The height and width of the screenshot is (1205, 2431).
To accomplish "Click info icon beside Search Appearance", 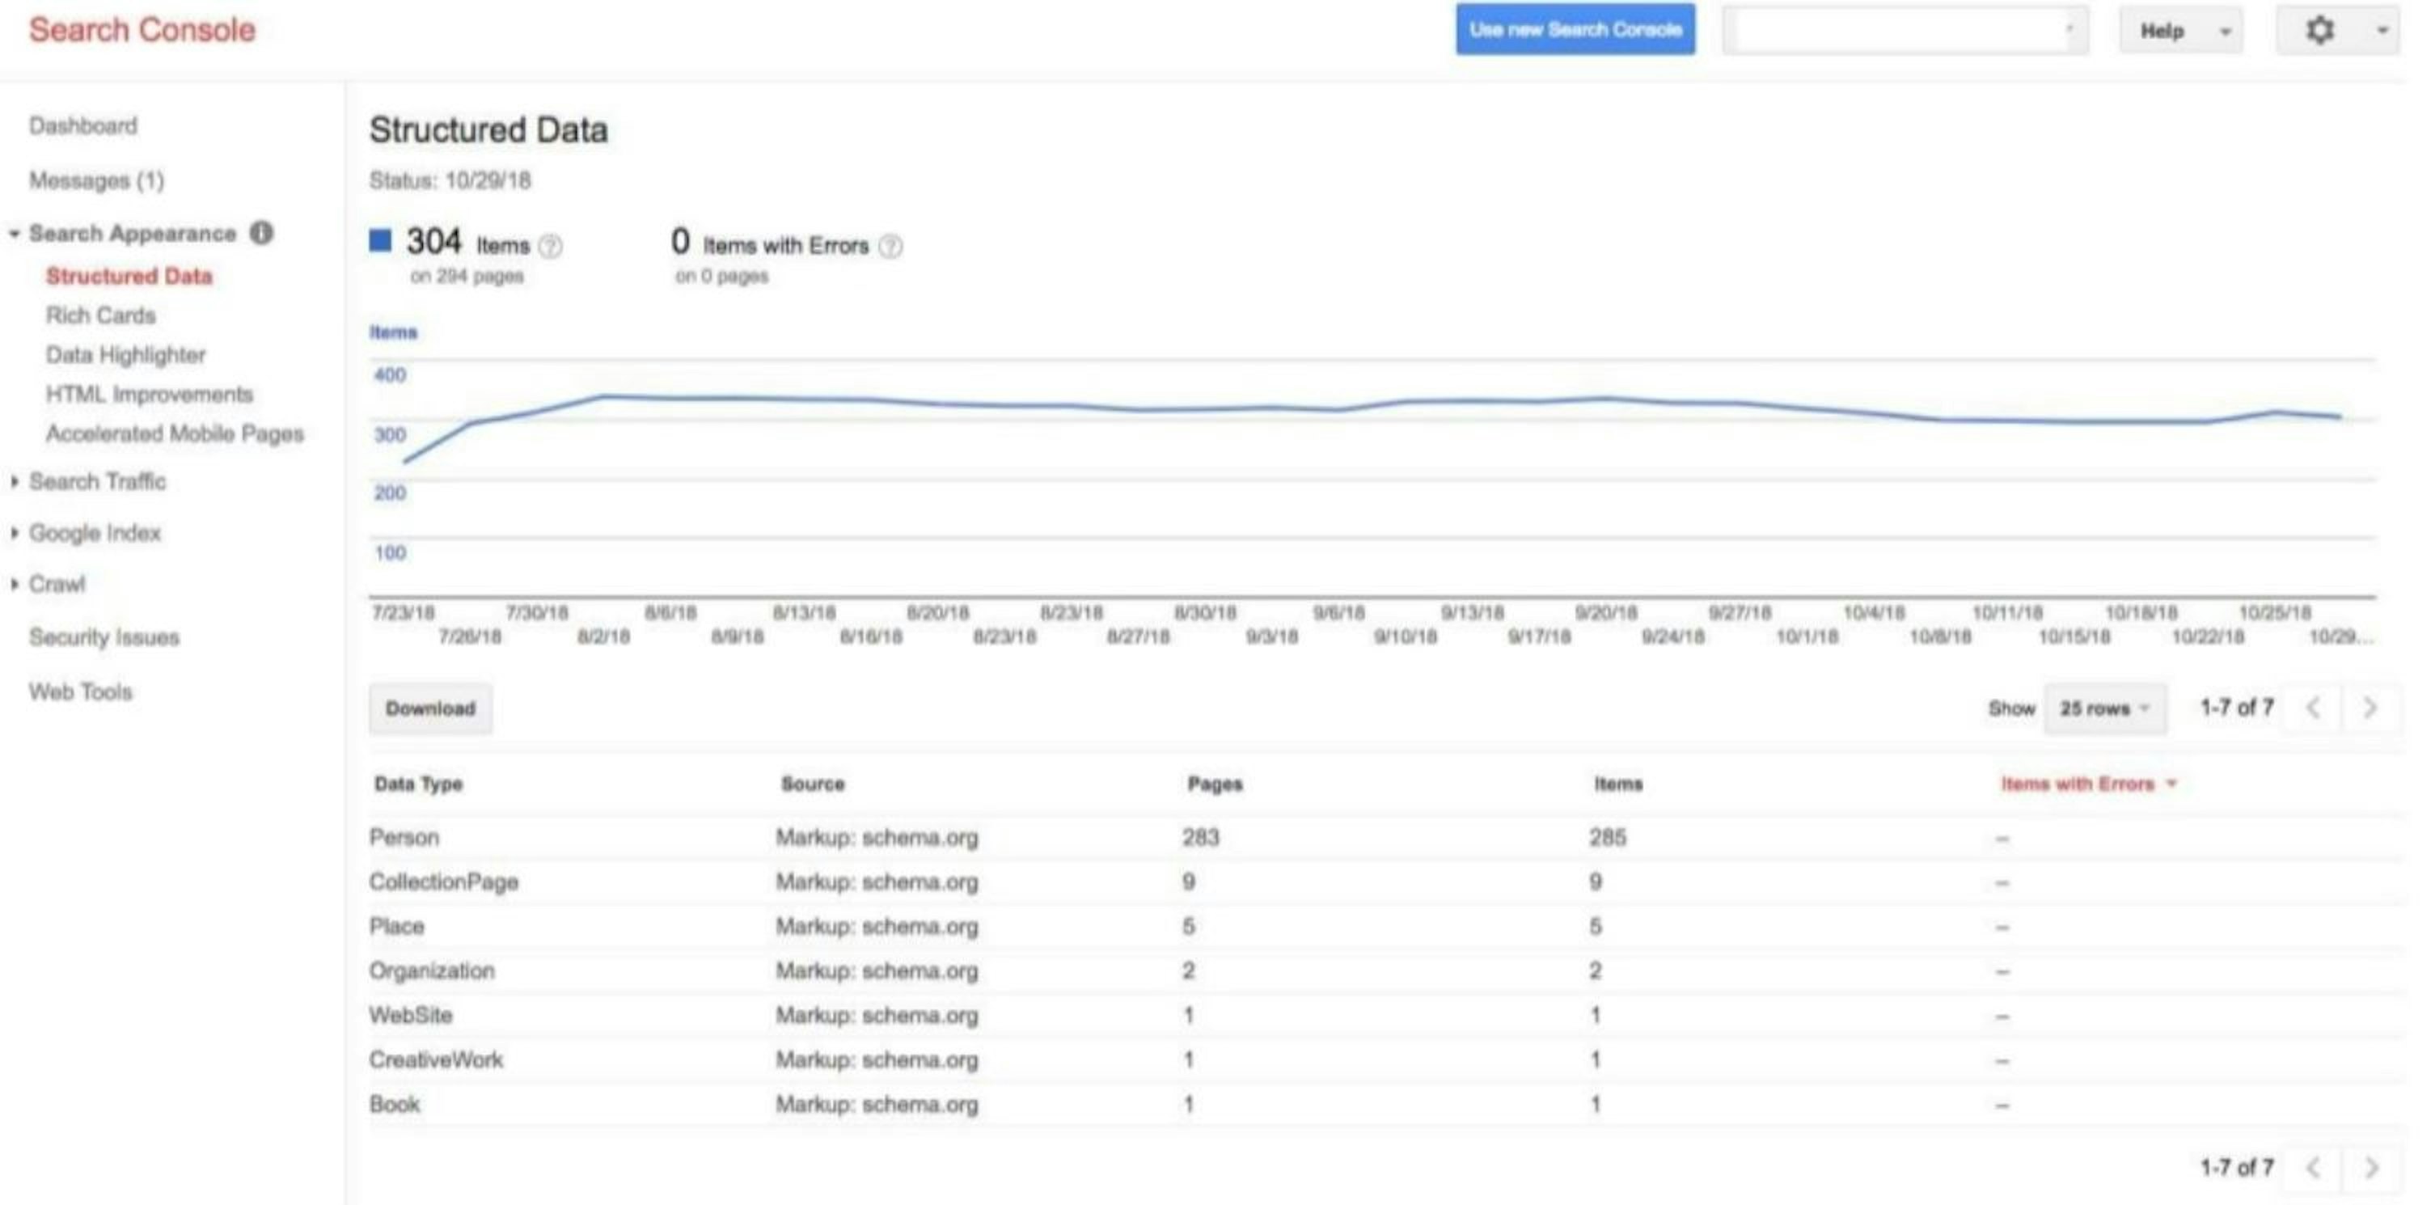I will pyautogui.click(x=261, y=233).
